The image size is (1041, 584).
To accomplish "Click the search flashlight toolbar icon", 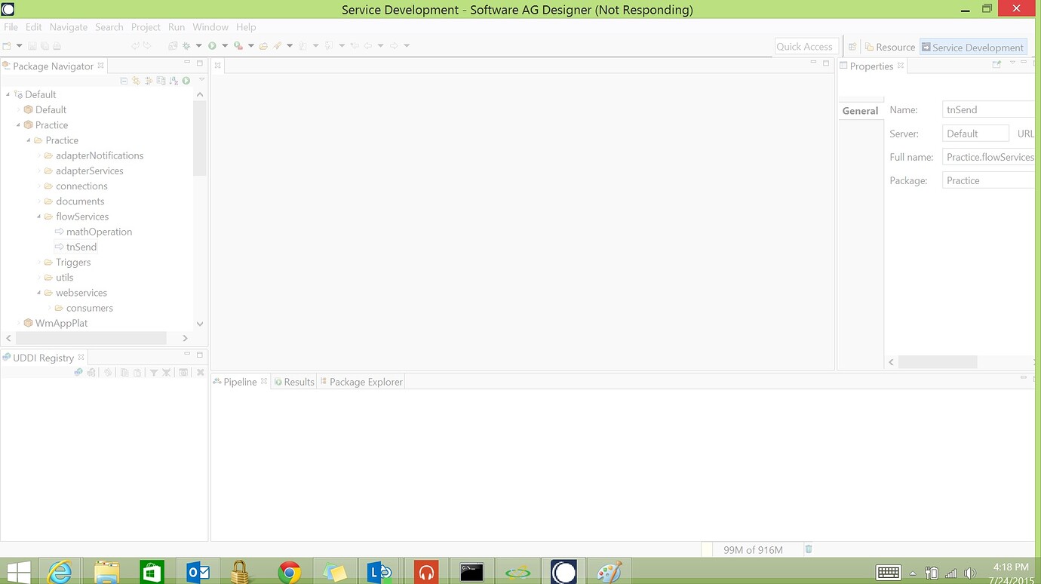I will (x=278, y=46).
